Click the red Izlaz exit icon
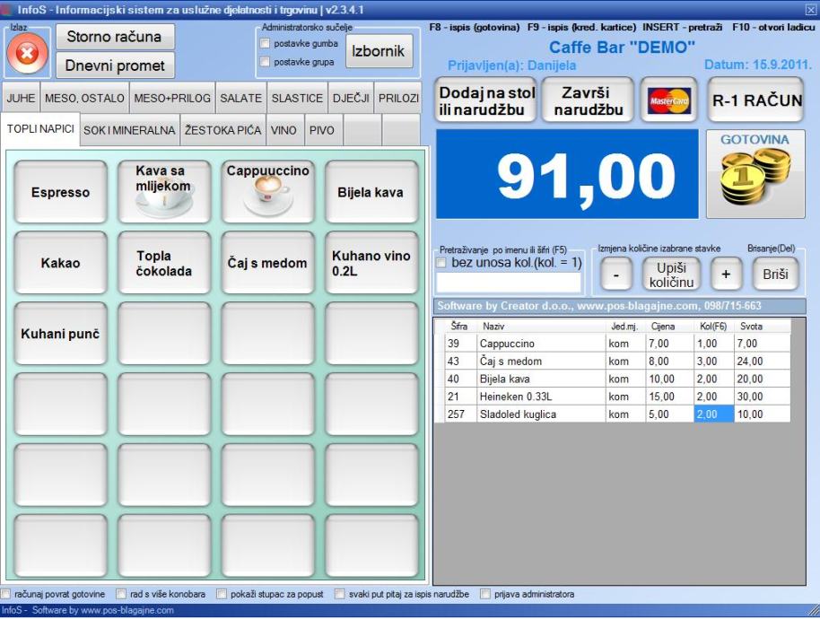Image resolution: width=820 pixels, height=619 pixels. (27, 53)
